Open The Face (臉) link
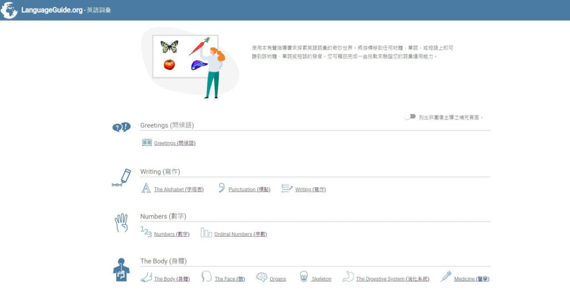Image resolution: width=570 pixels, height=293 pixels. point(230,279)
